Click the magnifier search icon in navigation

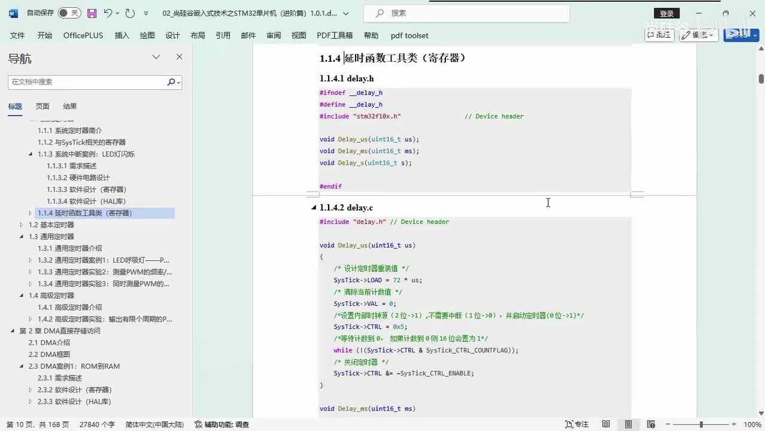tap(171, 82)
